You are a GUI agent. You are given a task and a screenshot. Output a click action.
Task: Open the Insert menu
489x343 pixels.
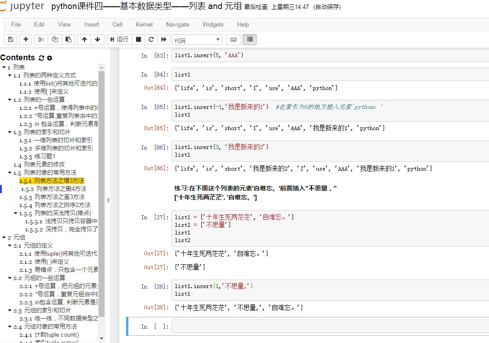91,24
